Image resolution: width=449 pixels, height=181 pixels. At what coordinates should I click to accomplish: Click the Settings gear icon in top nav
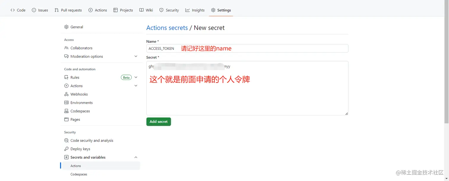(x=213, y=10)
